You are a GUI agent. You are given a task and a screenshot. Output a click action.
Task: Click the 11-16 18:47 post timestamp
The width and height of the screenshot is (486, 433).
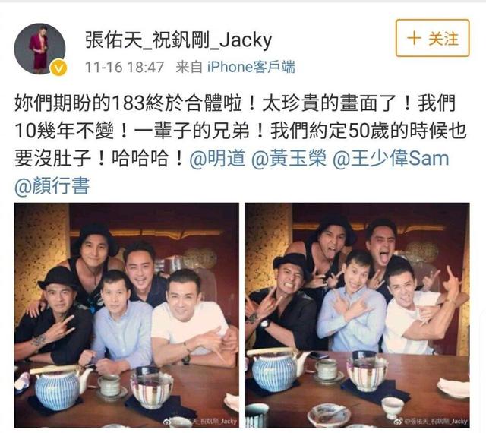(x=125, y=67)
